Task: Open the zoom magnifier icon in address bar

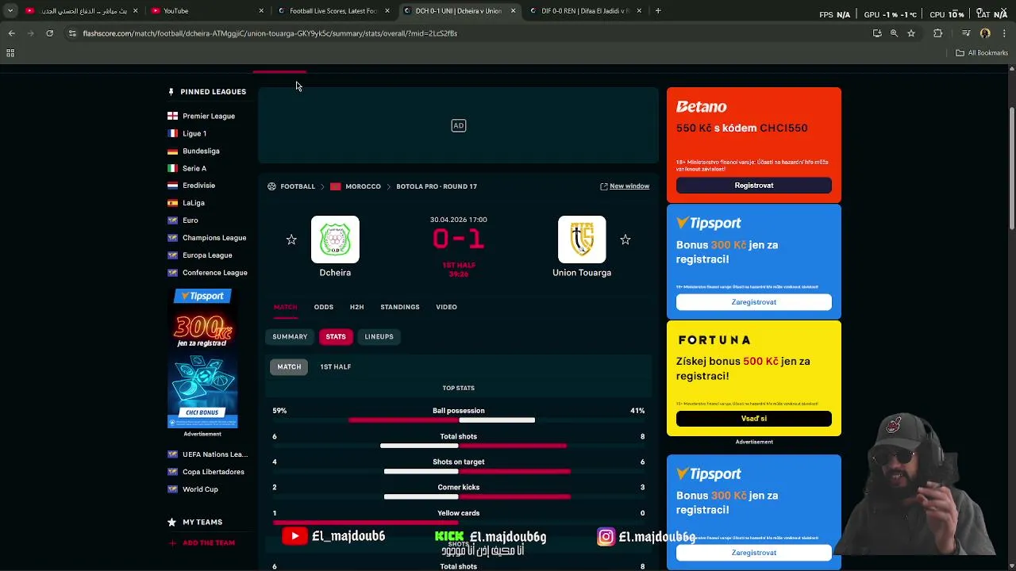Action: click(894, 33)
